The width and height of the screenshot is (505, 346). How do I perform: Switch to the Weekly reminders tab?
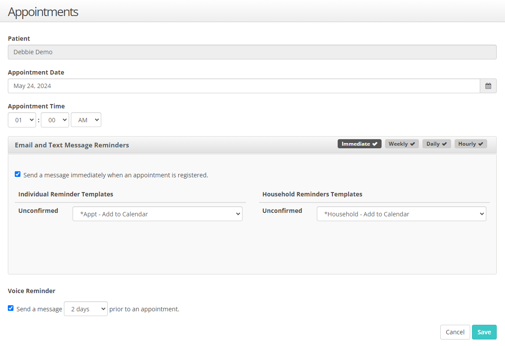pos(402,144)
